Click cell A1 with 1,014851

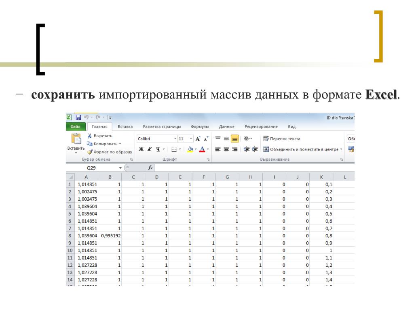(87, 184)
